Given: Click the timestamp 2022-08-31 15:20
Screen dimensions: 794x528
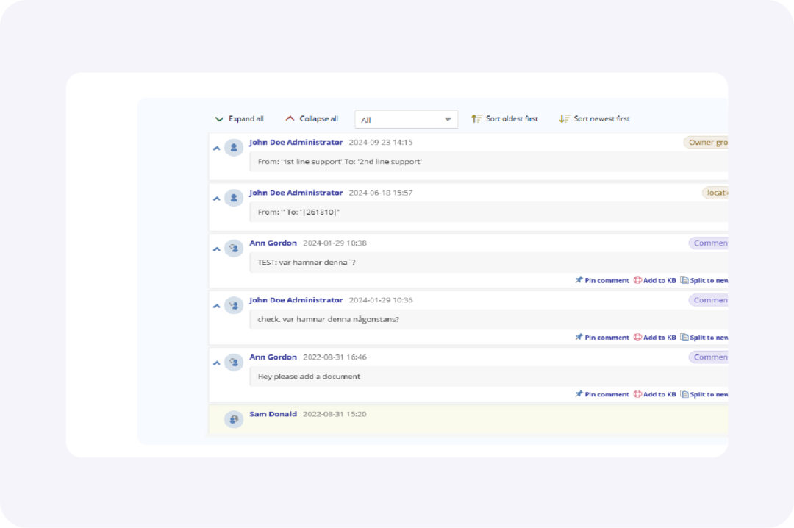Looking at the screenshot, I should (x=335, y=414).
